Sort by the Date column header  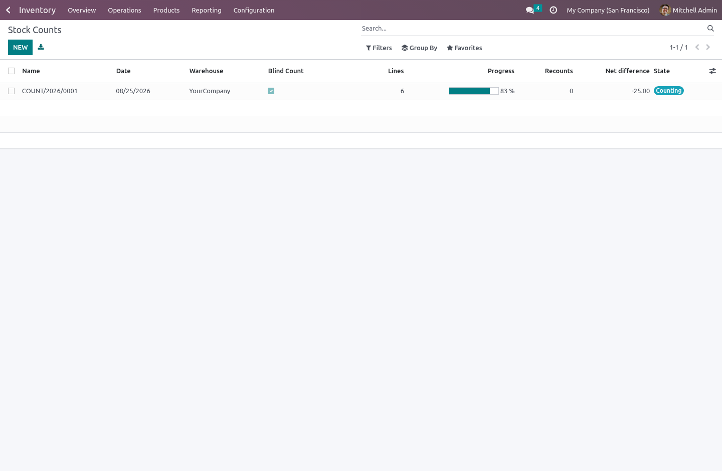coord(123,71)
